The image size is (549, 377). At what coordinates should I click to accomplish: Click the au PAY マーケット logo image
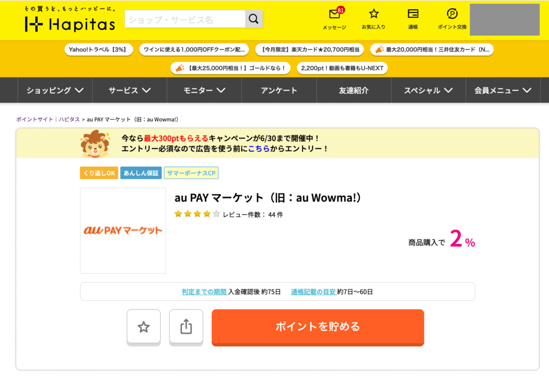[x=123, y=231]
